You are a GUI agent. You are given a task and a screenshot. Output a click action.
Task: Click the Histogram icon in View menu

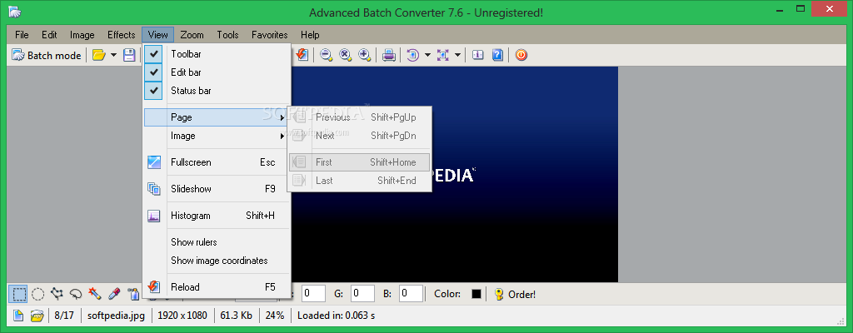[x=154, y=216]
